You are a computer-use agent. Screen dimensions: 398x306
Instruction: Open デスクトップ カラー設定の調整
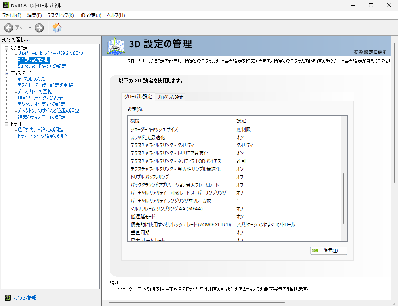point(45,85)
